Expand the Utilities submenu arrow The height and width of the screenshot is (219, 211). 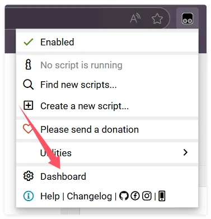point(185,152)
